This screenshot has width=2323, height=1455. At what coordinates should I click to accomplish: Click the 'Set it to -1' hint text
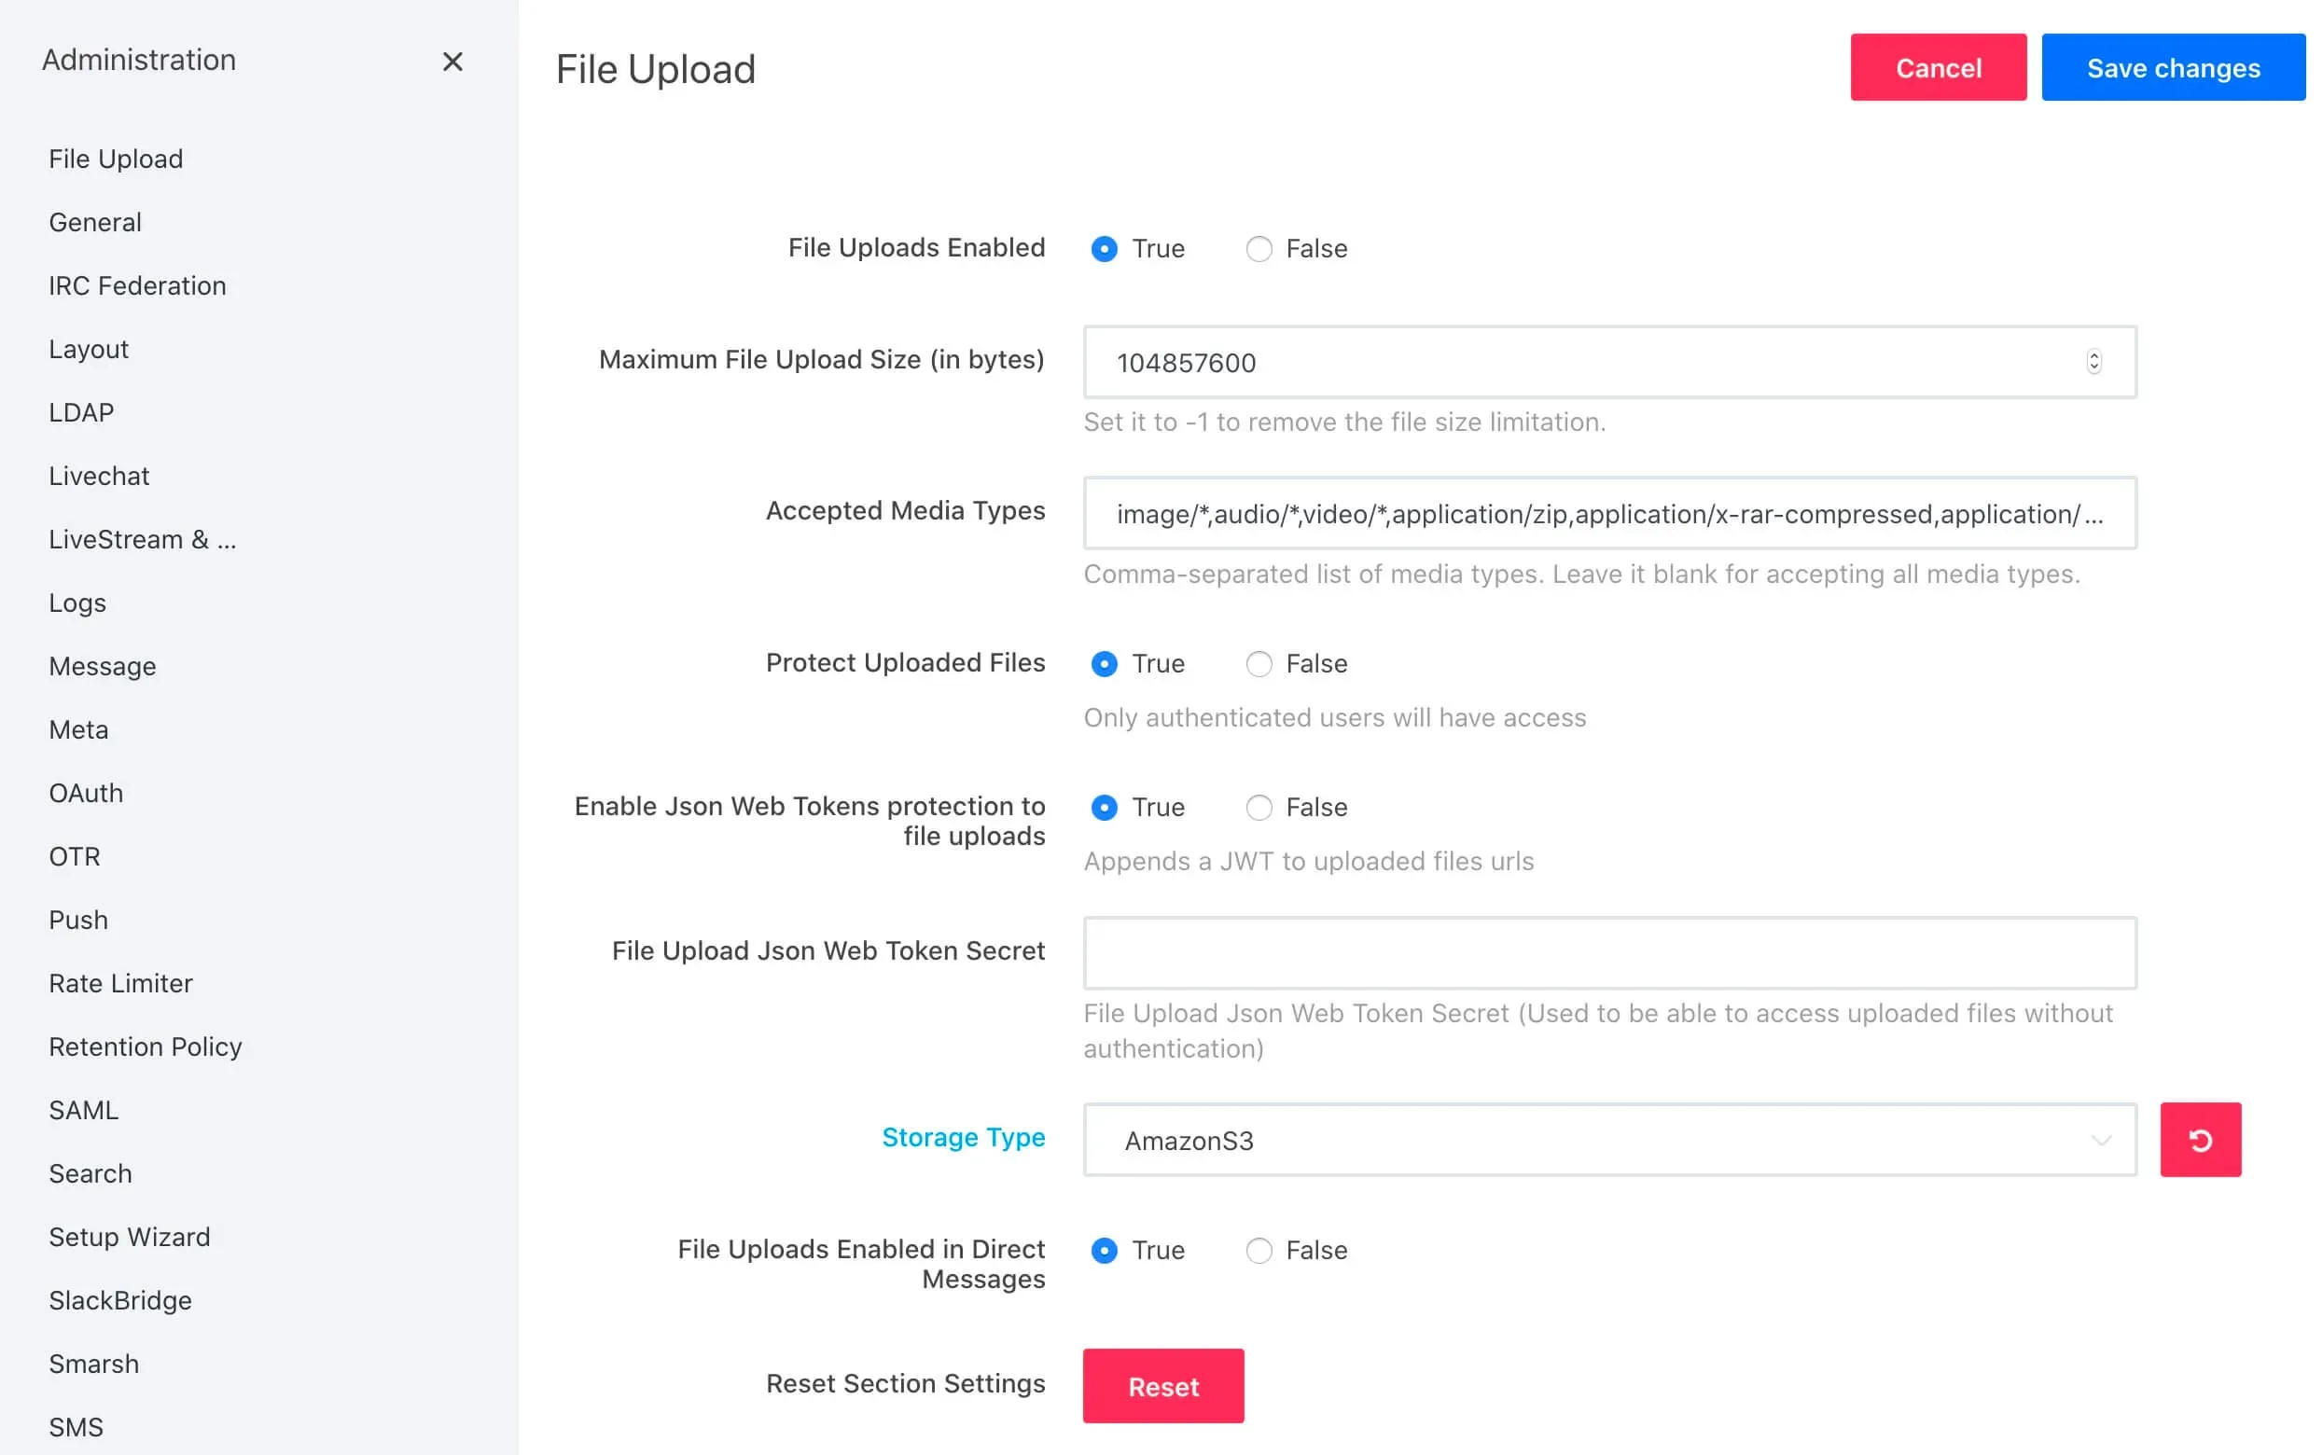[1343, 423]
